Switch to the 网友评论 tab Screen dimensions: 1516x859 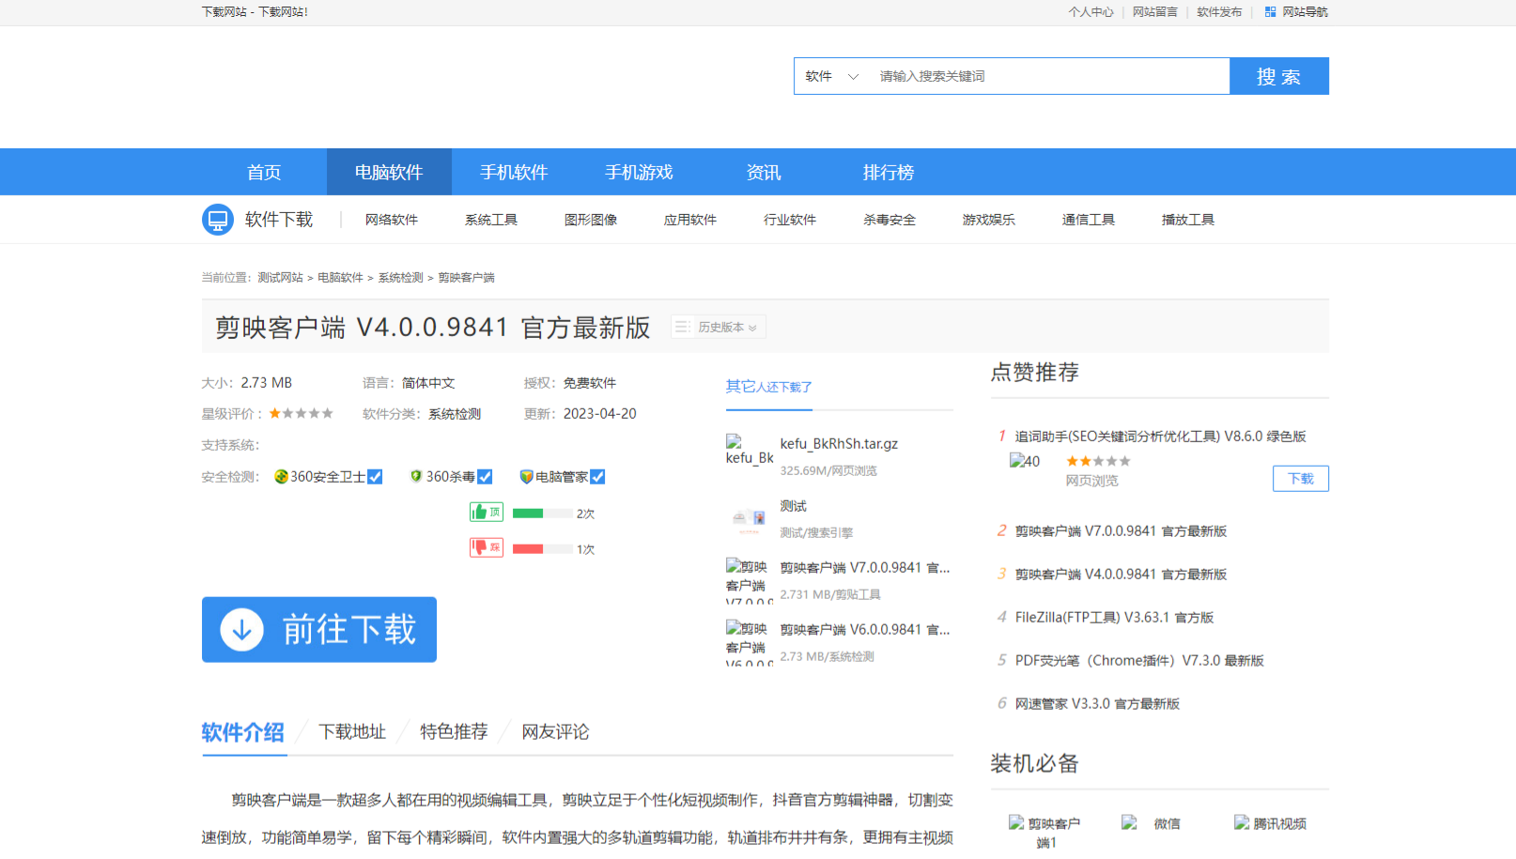(x=554, y=731)
